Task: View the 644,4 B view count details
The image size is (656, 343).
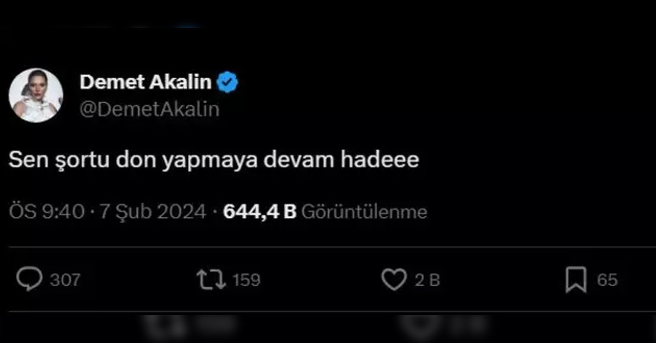Action: (x=260, y=212)
